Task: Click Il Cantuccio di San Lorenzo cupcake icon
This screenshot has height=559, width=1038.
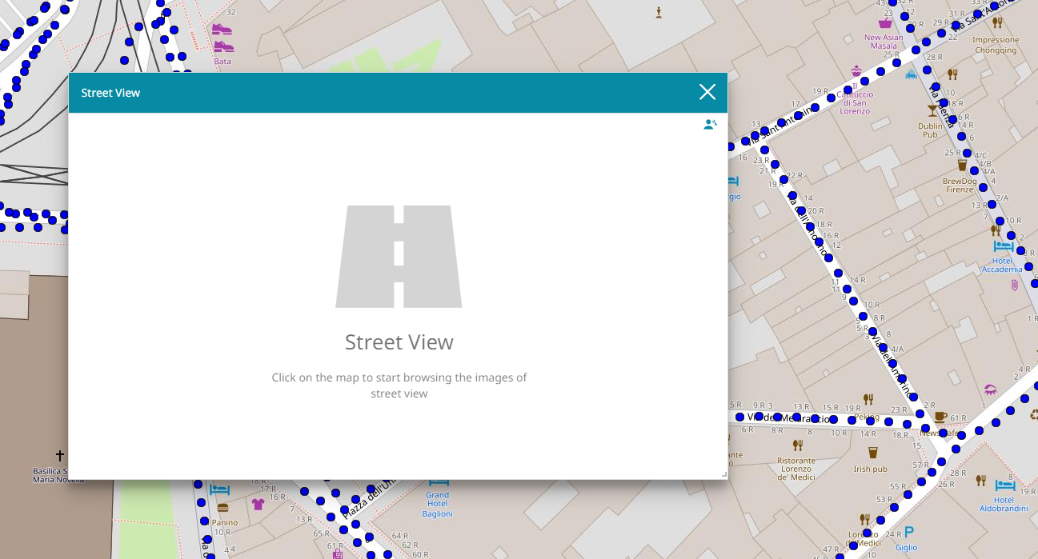Action: [856, 71]
